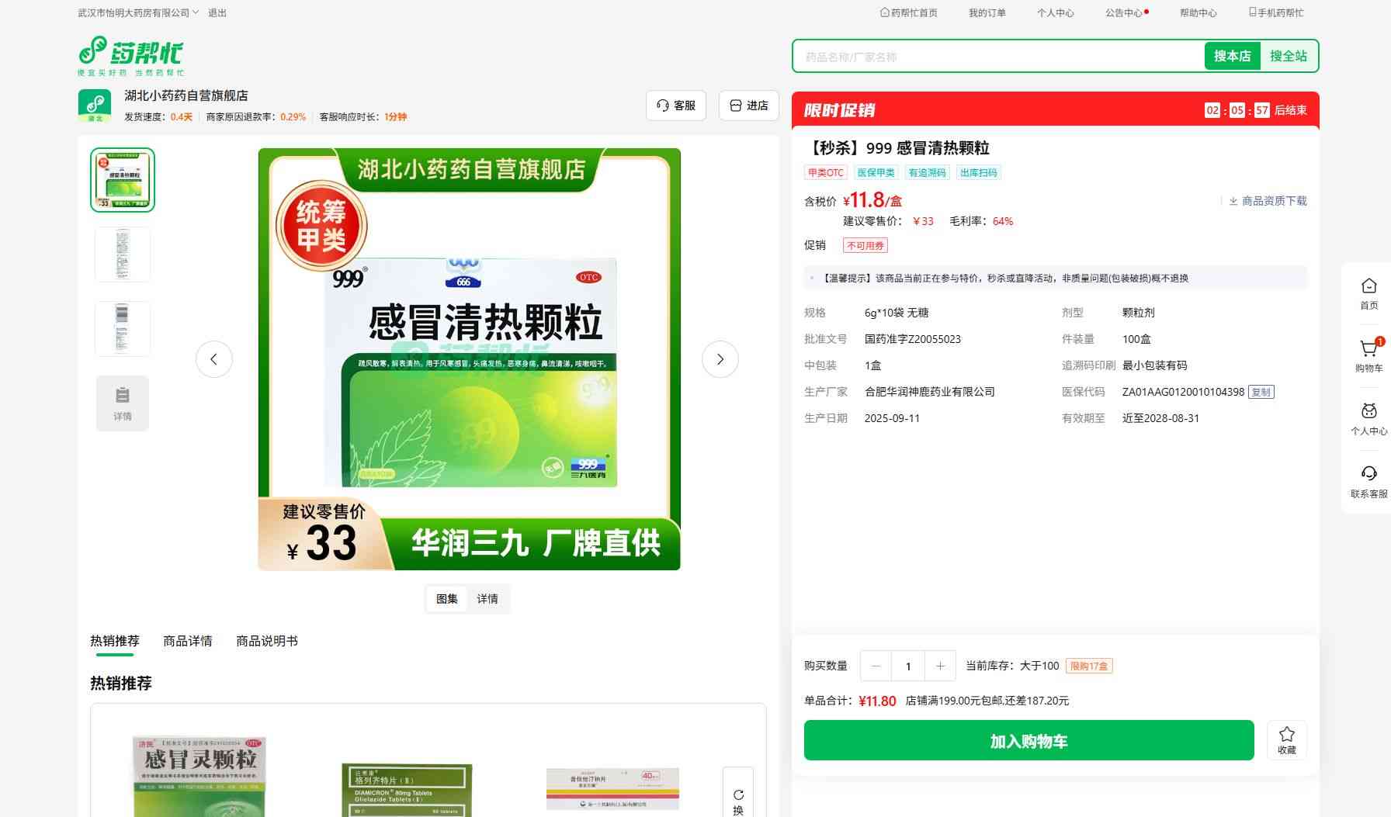Switch to the 商品详情 tab
The image size is (1391, 817).
[188, 641]
